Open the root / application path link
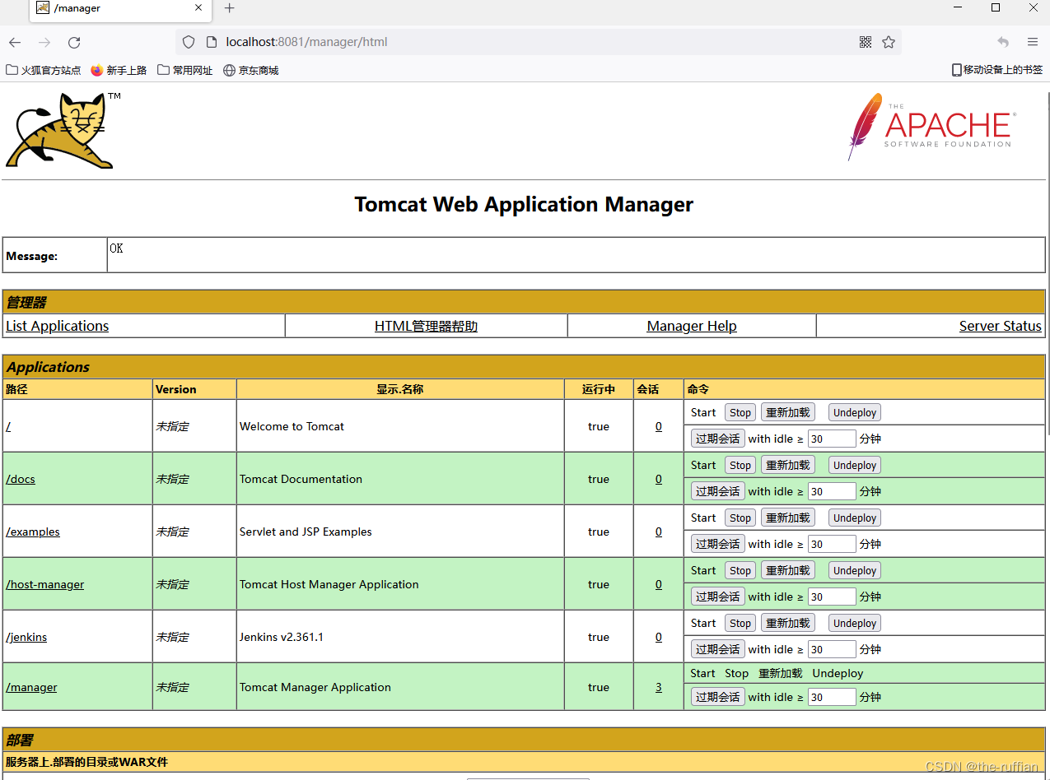Viewport: 1050px width, 780px height. [8, 426]
